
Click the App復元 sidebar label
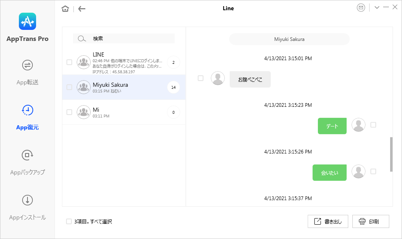tap(27, 127)
